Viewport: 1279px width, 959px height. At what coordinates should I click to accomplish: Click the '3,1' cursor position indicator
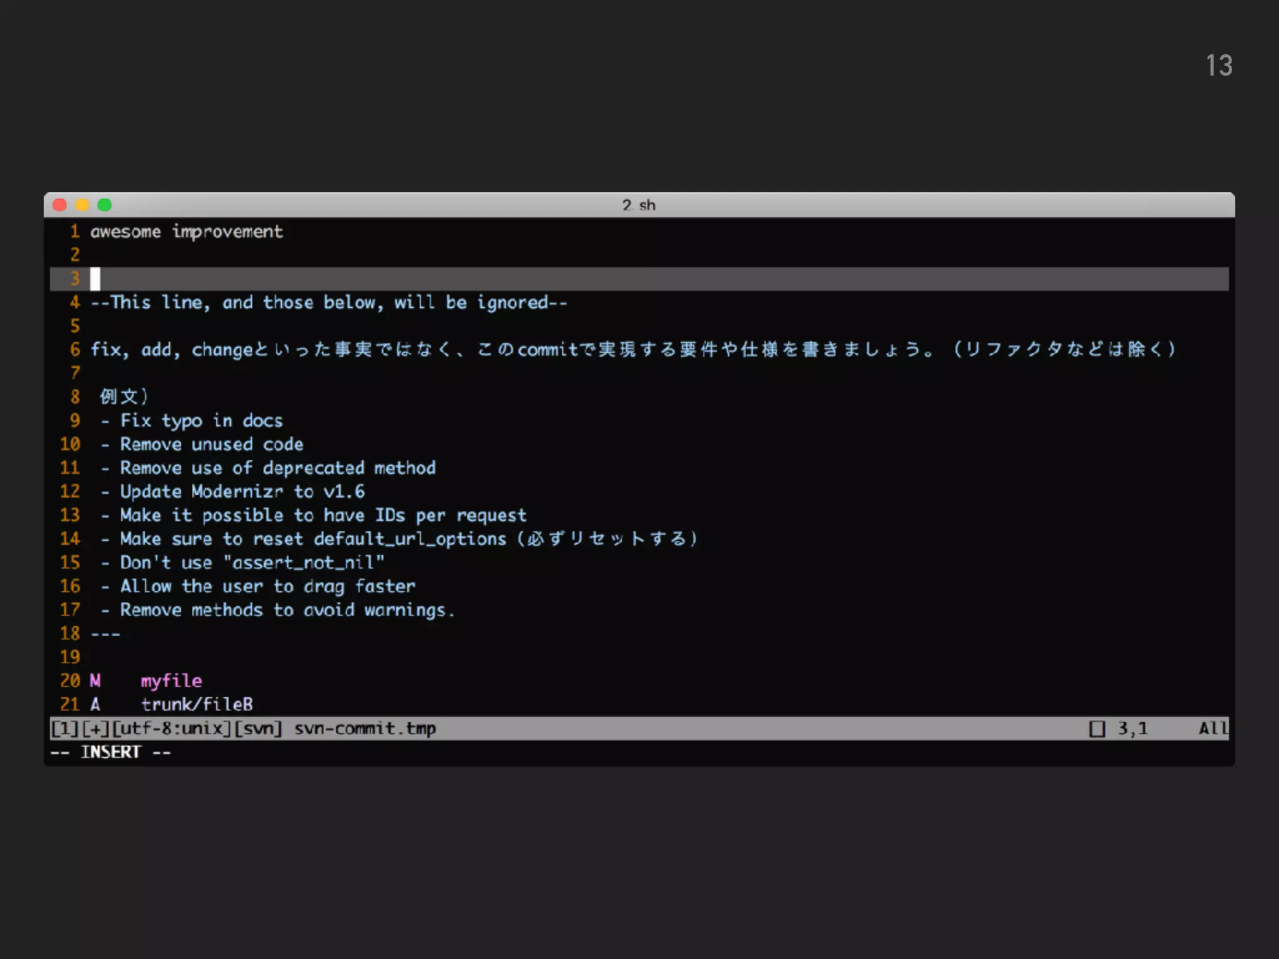point(1132,729)
